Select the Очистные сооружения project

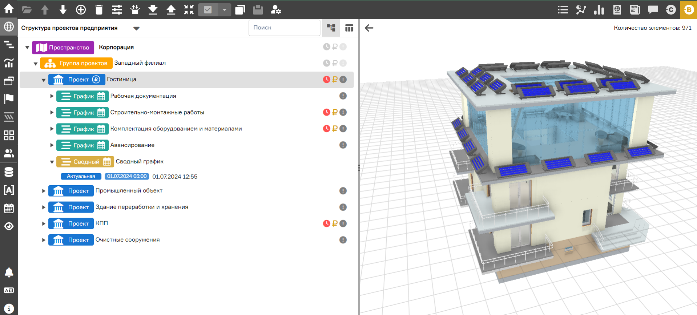coord(128,240)
